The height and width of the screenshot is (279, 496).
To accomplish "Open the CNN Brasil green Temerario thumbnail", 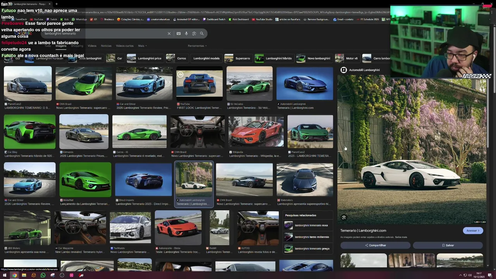I will [x=84, y=83].
